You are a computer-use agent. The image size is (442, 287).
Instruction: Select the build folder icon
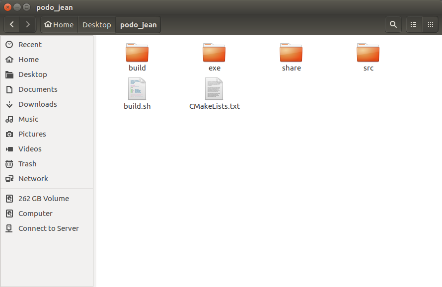(x=137, y=53)
